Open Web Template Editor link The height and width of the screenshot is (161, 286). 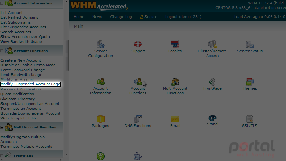(x=20, y=118)
